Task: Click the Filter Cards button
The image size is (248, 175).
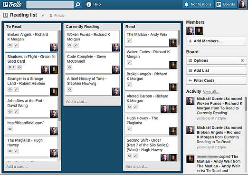Action: [216, 80]
